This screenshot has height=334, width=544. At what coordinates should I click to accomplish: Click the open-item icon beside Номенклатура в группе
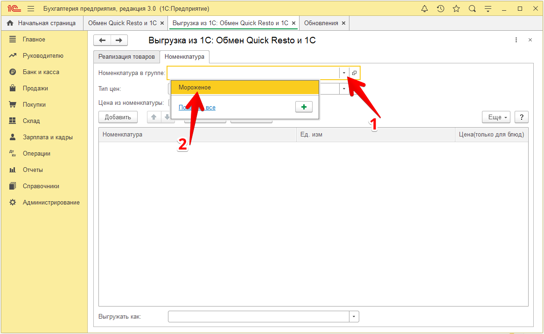pyautogui.click(x=354, y=73)
